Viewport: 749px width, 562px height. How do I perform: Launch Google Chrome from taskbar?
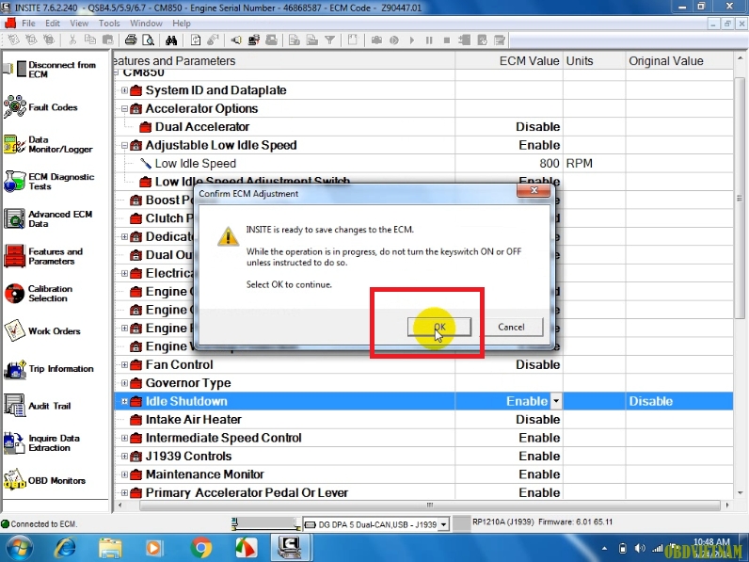point(201,548)
